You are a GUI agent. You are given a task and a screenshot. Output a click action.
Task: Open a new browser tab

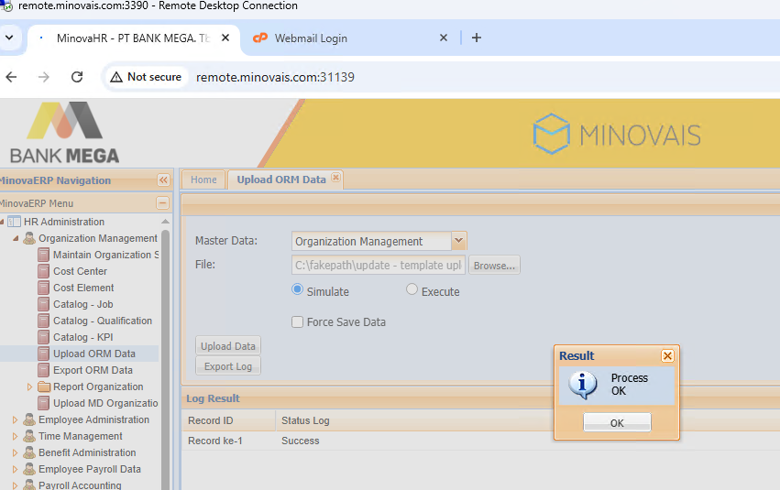(476, 38)
